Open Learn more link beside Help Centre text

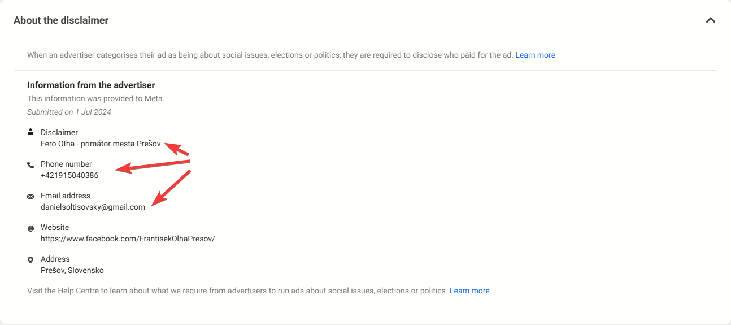(469, 291)
